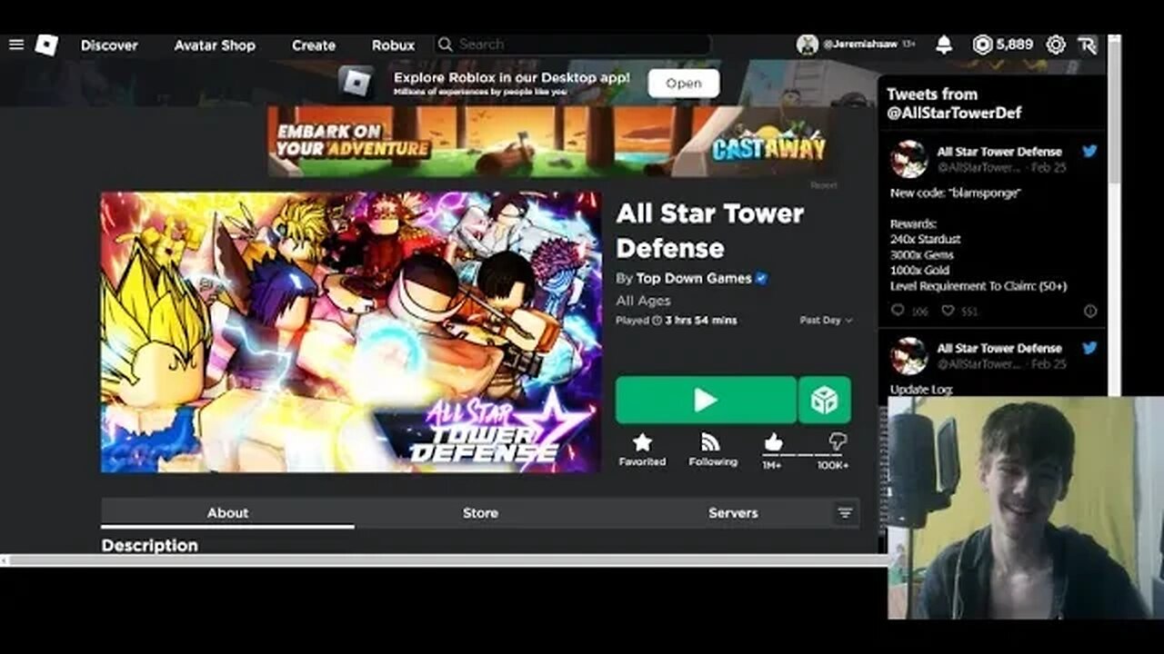Click the heart like icon under tweet
The image size is (1164, 654).
click(948, 311)
